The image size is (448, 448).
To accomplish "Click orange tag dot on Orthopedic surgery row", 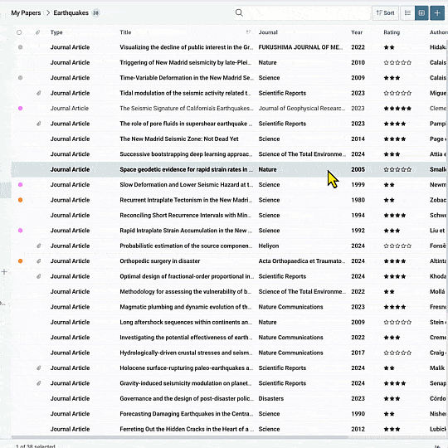I will pos(20,261).
